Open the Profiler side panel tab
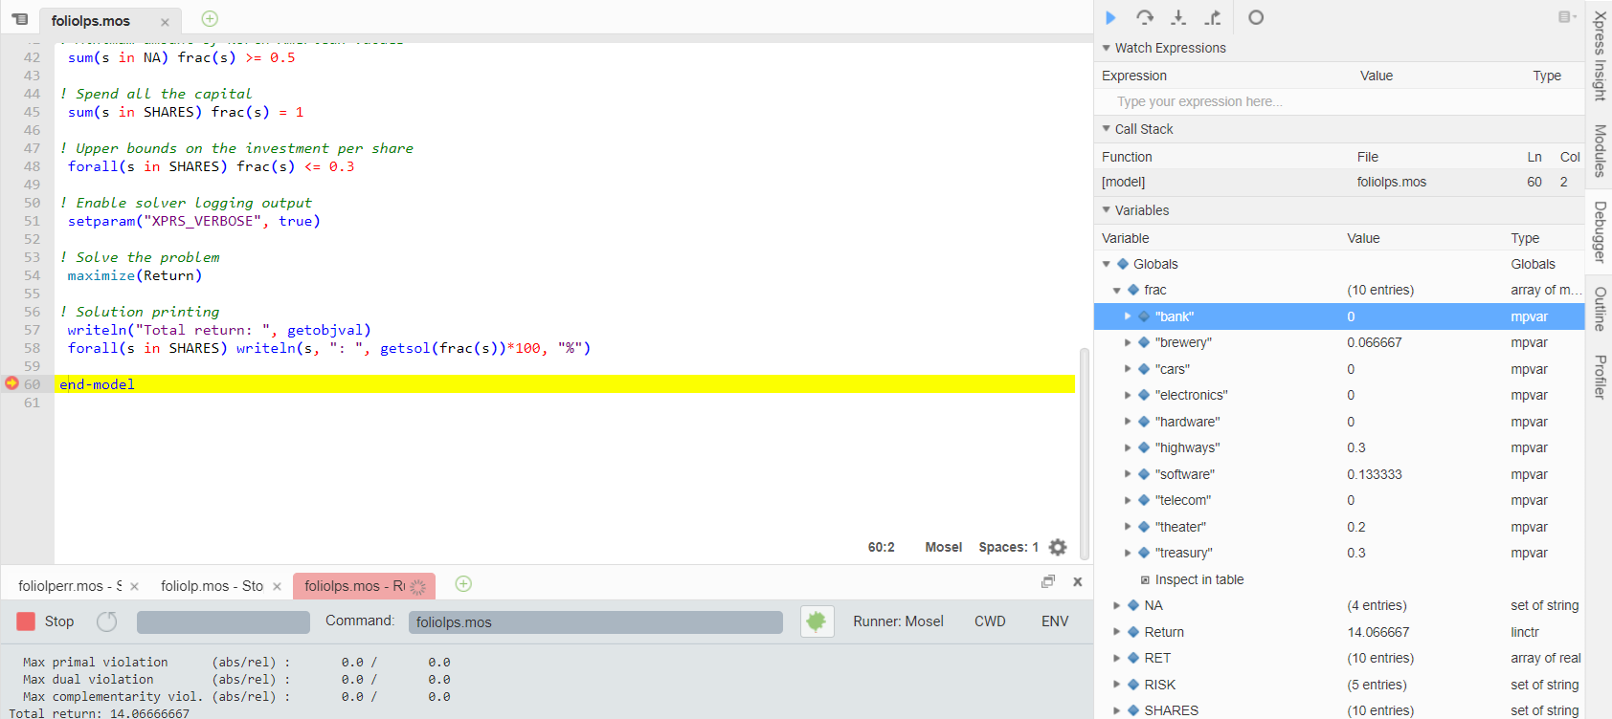1612x719 pixels. tap(1599, 377)
